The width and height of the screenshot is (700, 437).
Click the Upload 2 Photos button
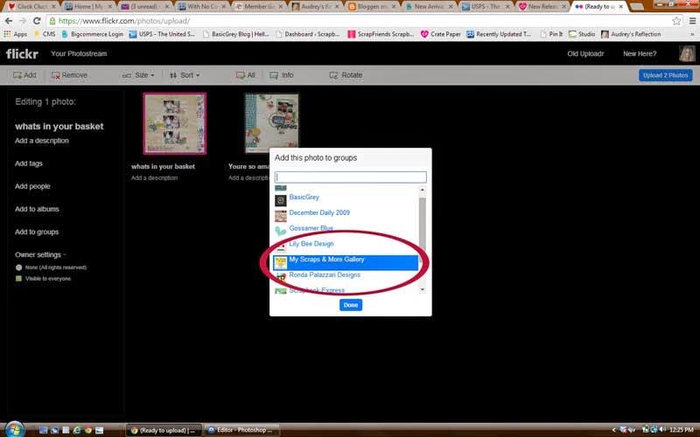(665, 75)
